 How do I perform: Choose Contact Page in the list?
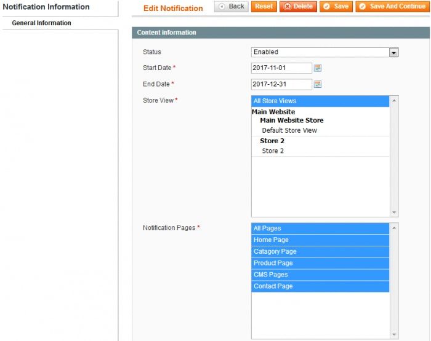320,286
